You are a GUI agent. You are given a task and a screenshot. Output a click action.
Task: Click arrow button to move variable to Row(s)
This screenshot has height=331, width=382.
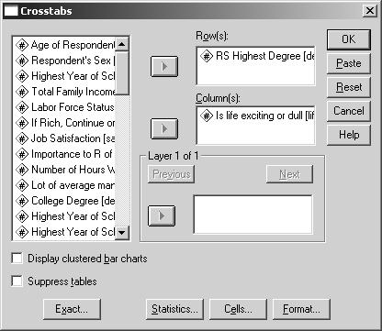(x=164, y=66)
